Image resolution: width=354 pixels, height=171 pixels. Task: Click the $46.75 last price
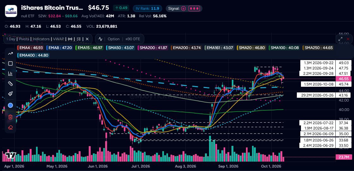[99, 8]
